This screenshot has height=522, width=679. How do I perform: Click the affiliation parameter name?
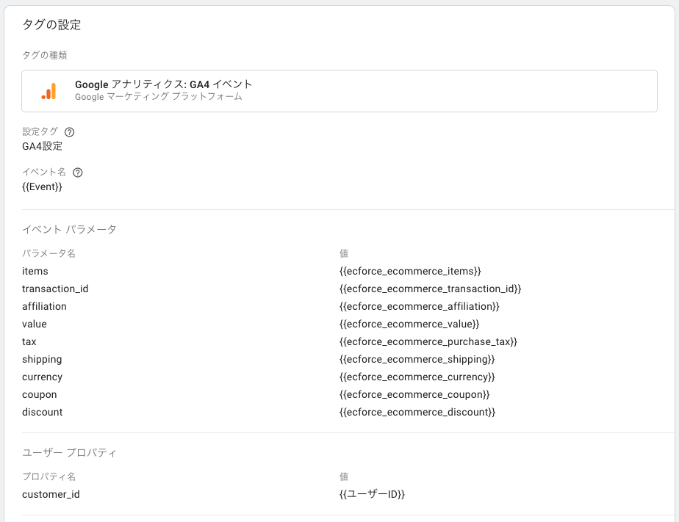pyautogui.click(x=44, y=307)
